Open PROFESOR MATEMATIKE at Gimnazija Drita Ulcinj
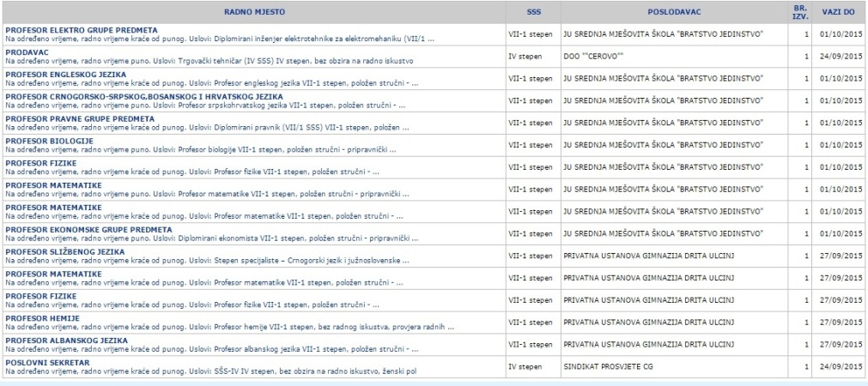The image size is (868, 386). pos(53,274)
